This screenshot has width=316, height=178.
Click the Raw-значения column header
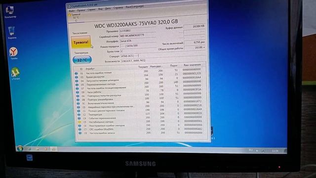tap(192, 65)
